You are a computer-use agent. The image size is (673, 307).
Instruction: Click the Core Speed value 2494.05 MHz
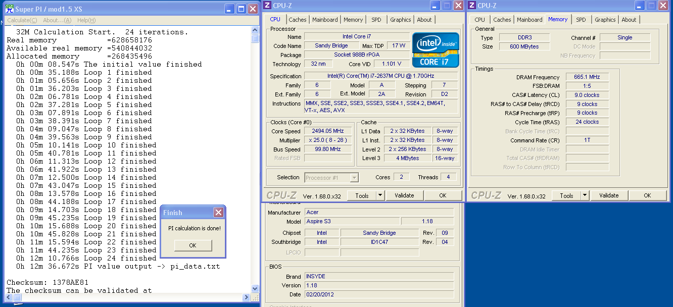pyautogui.click(x=328, y=131)
